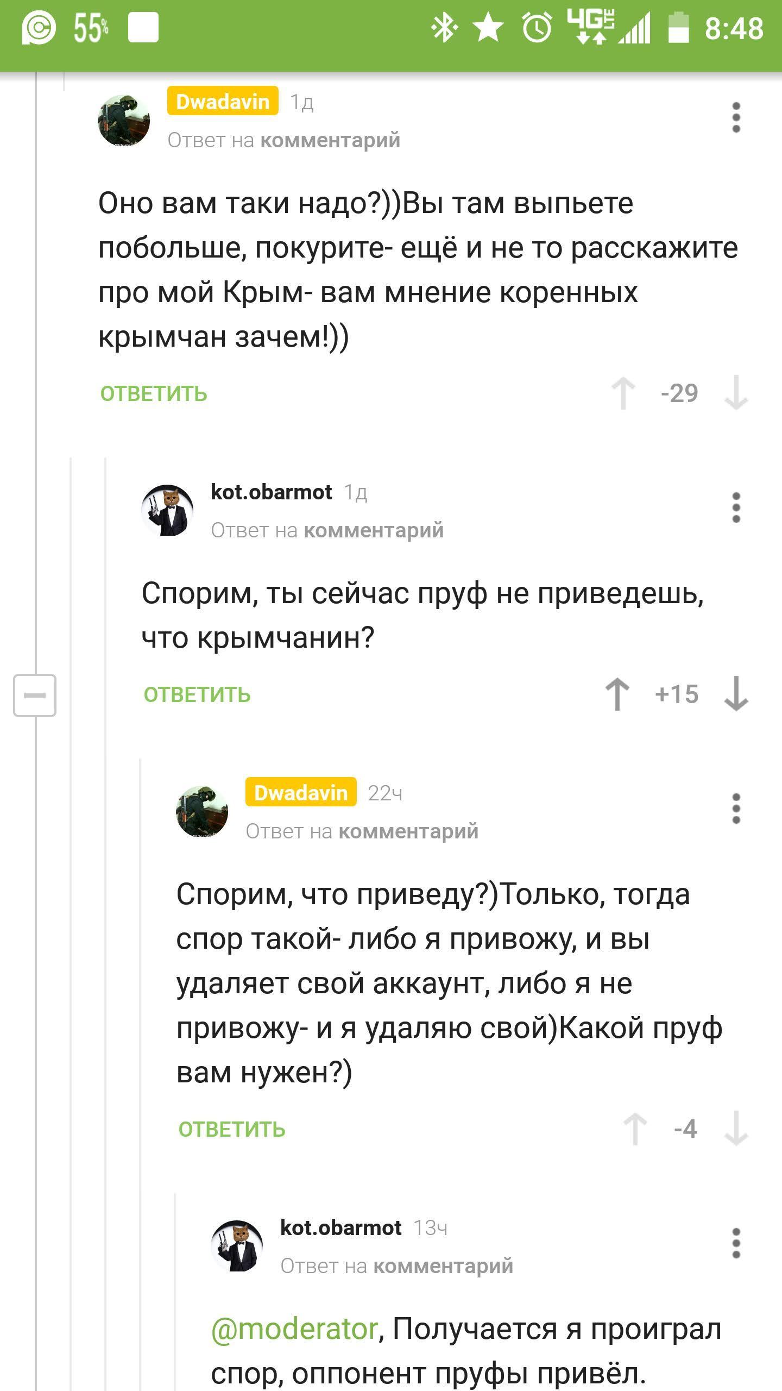Tap ОТВЕТИТЬ under the -29 comment
Screen dimensions: 782x1391
[154, 394]
